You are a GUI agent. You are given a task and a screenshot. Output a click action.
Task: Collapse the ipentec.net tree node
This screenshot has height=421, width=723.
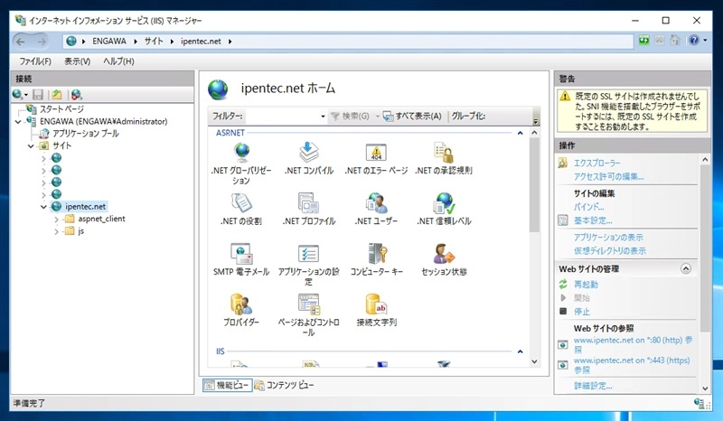pyautogui.click(x=43, y=207)
